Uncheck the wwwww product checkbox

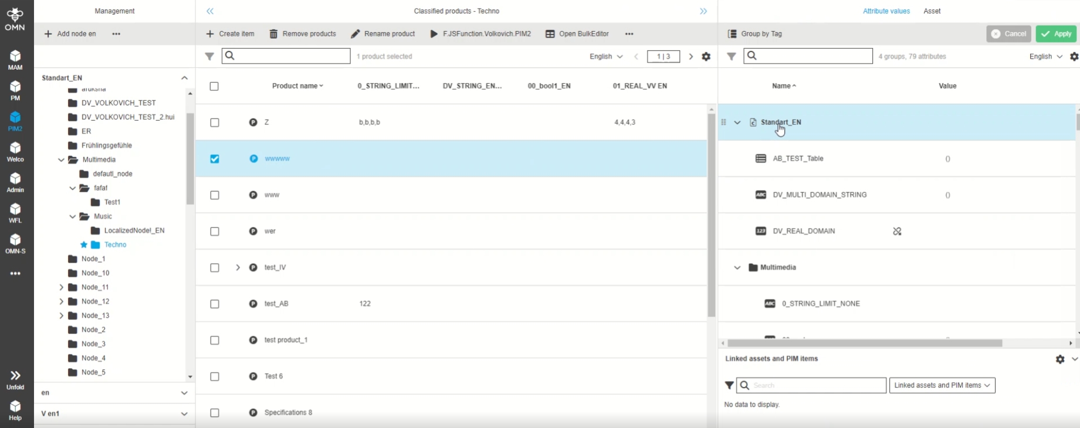coord(215,159)
